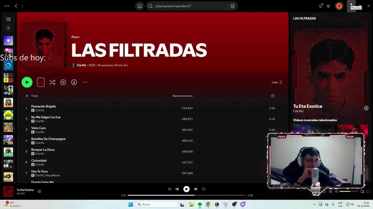Go to Spotify Home via house icon
The height and width of the screenshot is (209, 373).
140,6
